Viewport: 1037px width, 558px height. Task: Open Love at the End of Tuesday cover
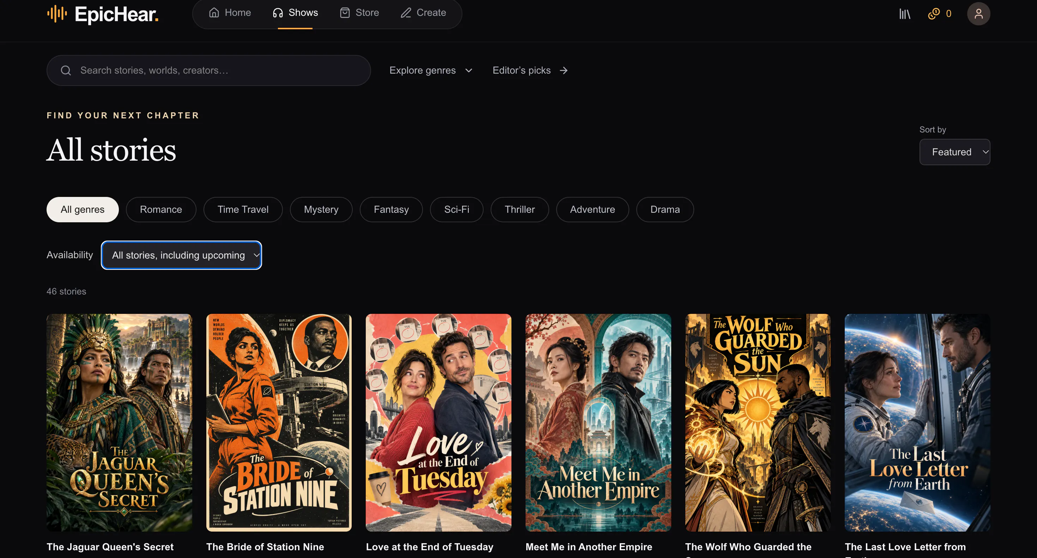(438, 423)
